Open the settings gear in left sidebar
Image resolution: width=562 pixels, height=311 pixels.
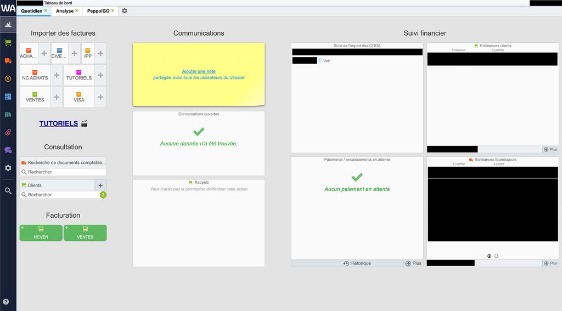pyautogui.click(x=8, y=168)
